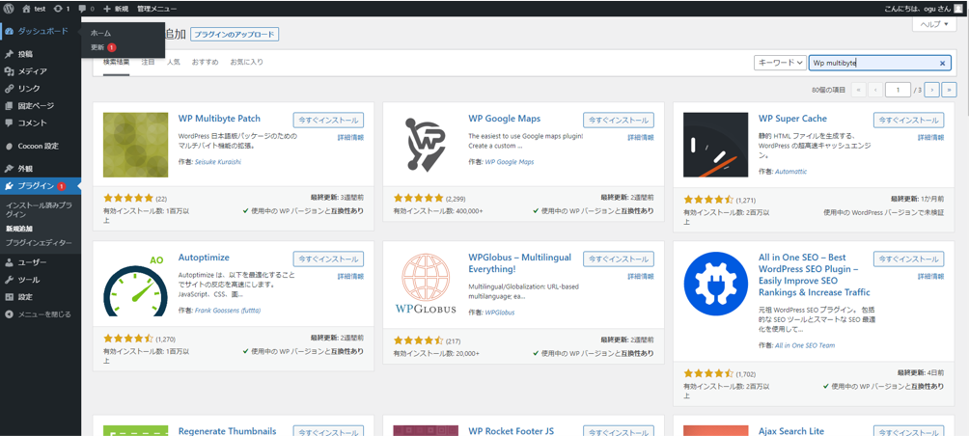Viewport: 969px width, 436px height.
Task: Click the ユーザー person icon in sidebar
Action: (x=9, y=262)
